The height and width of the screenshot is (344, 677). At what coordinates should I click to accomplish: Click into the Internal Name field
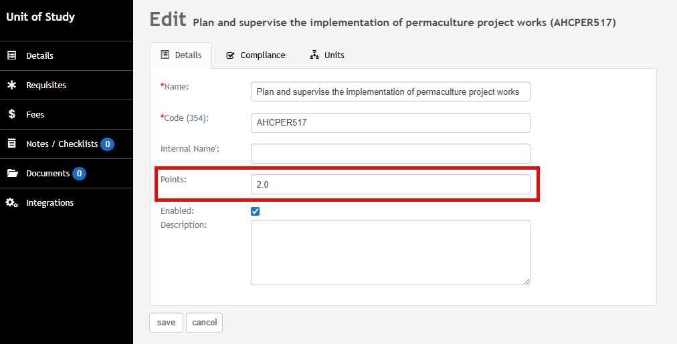click(x=390, y=154)
